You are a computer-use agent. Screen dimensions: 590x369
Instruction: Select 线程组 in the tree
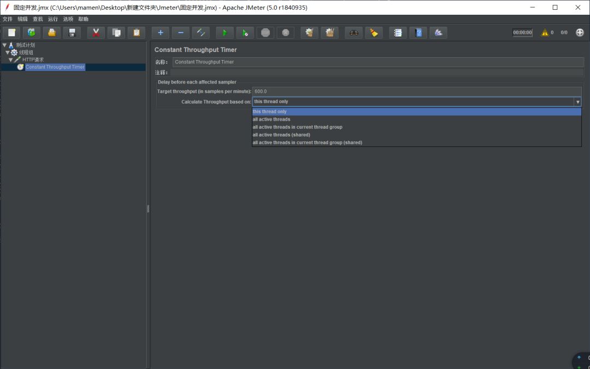(x=26, y=52)
